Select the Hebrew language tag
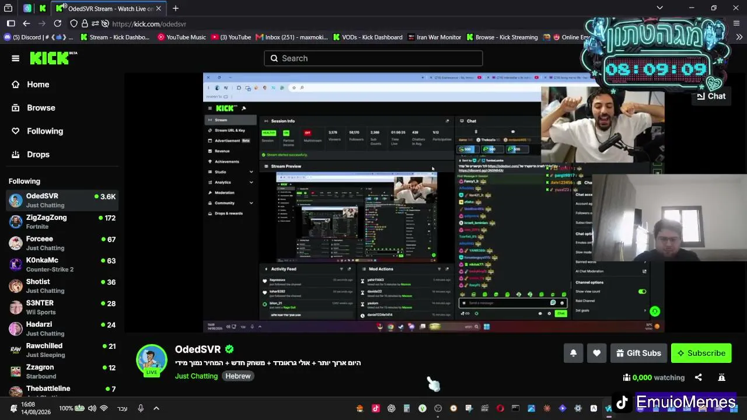This screenshot has width=747, height=420. (x=238, y=376)
